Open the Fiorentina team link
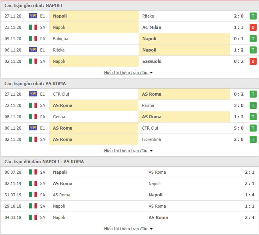Image resolution: width=259 pixels, height=235 pixels. point(151,139)
